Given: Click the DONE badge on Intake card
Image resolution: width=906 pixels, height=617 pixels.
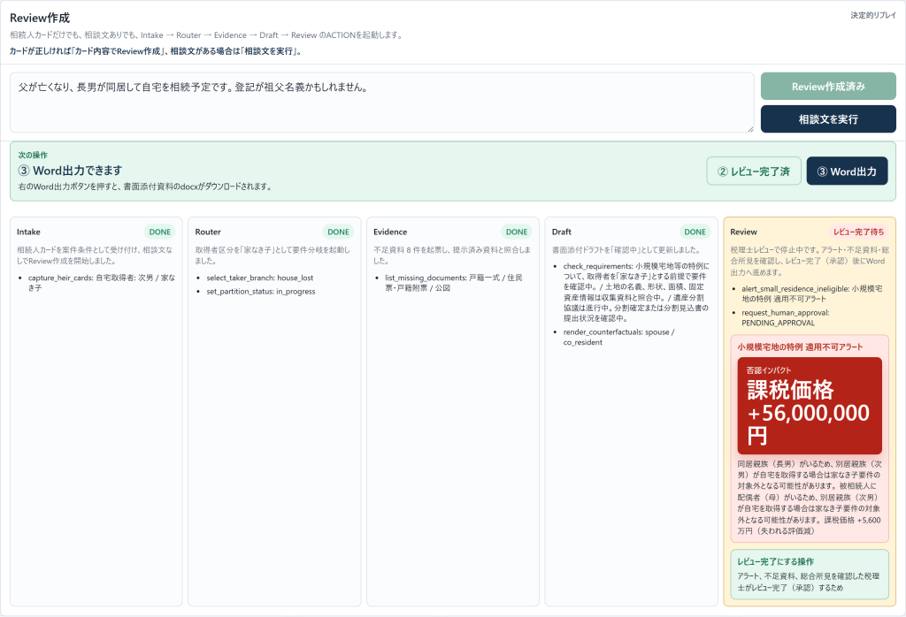Looking at the screenshot, I should click(160, 232).
